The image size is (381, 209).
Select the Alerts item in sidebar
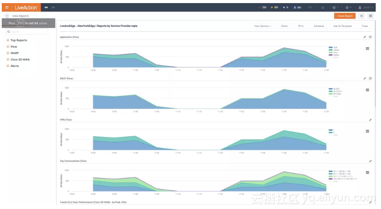click(15, 66)
